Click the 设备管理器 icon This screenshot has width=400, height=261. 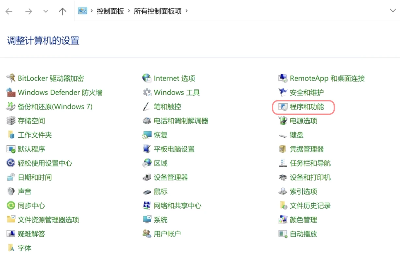pyautogui.click(x=147, y=177)
